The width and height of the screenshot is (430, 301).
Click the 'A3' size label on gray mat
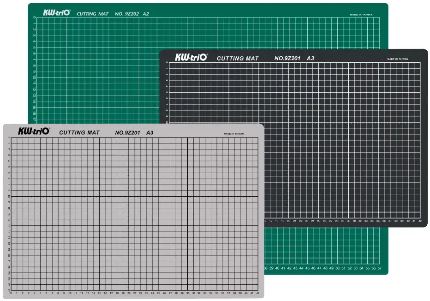point(149,132)
